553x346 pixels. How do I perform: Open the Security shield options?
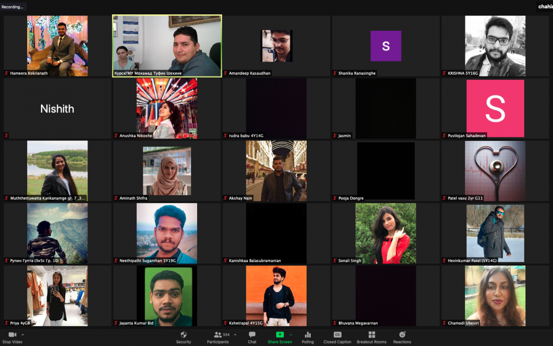click(x=183, y=337)
